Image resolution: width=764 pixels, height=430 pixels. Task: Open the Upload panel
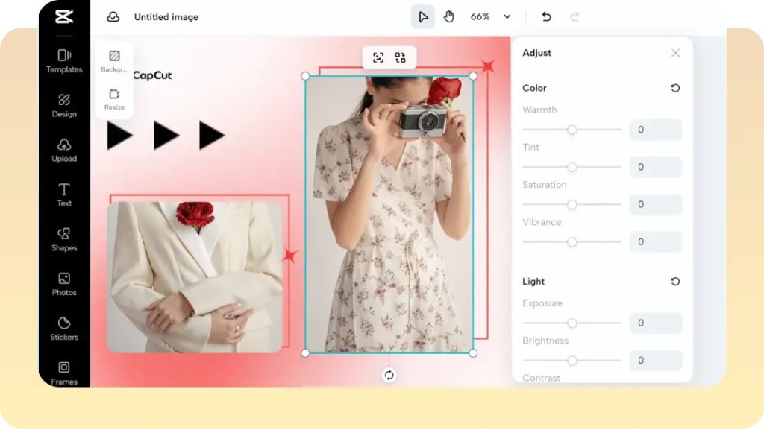point(64,150)
